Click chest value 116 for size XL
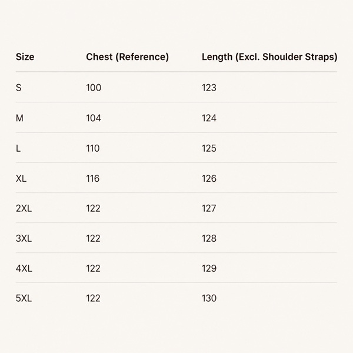The height and width of the screenshot is (353, 353). point(93,178)
